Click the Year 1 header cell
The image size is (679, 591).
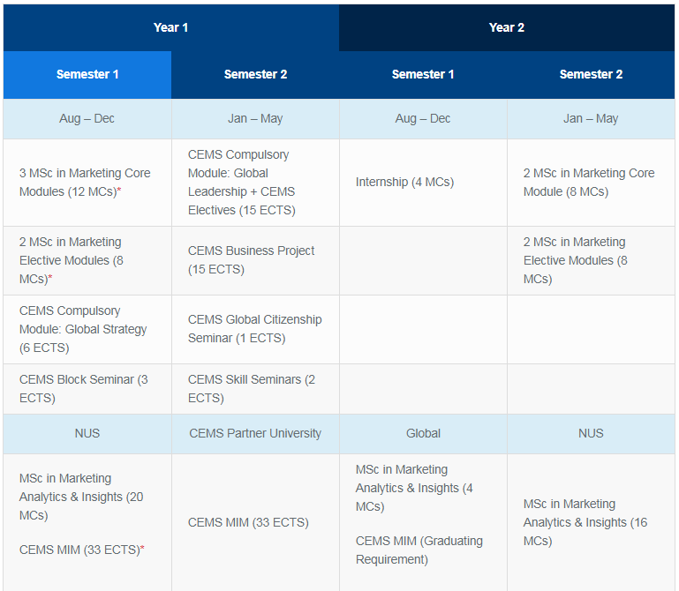pos(171,27)
